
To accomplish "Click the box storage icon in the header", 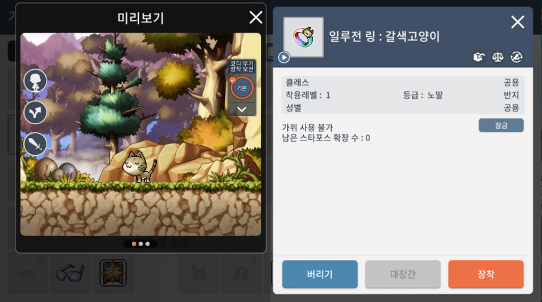I will [479, 57].
